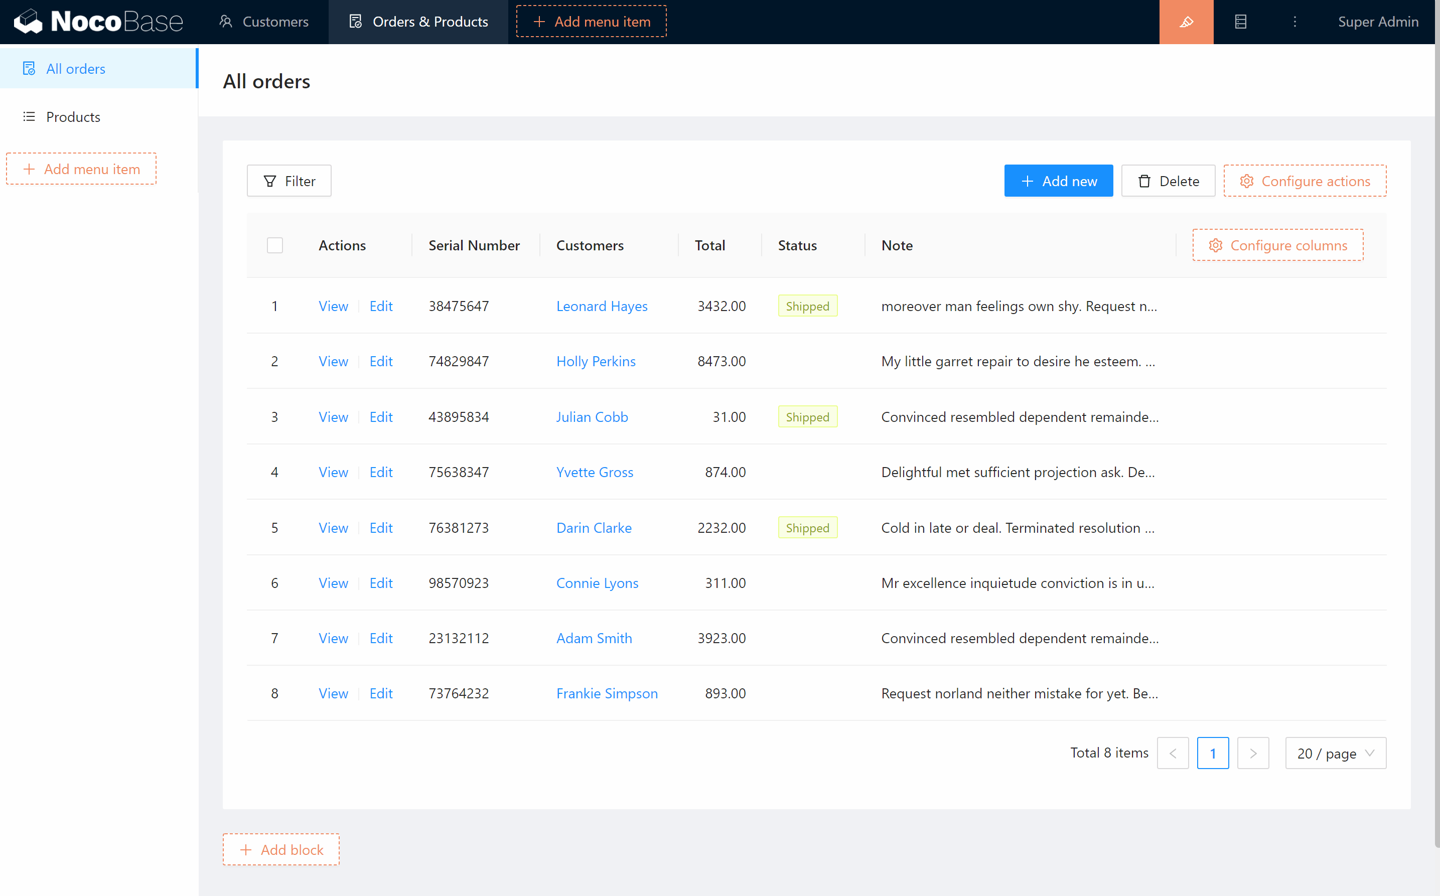Screen dimensions: 1440x896
Task: Open the vertical three-dot more menu
Action: [1294, 22]
